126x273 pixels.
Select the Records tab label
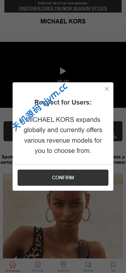click(38, 271)
